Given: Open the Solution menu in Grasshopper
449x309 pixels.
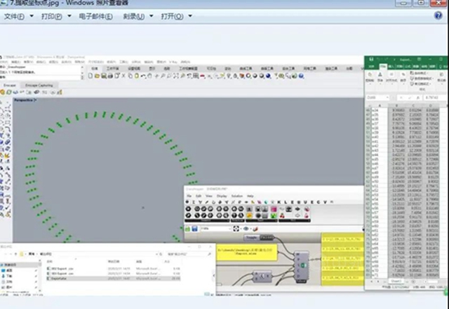Looking at the screenshot, I should (237, 195).
